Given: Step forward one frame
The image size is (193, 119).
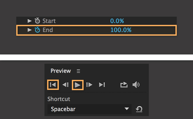Looking at the screenshot, I should point(89,85).
